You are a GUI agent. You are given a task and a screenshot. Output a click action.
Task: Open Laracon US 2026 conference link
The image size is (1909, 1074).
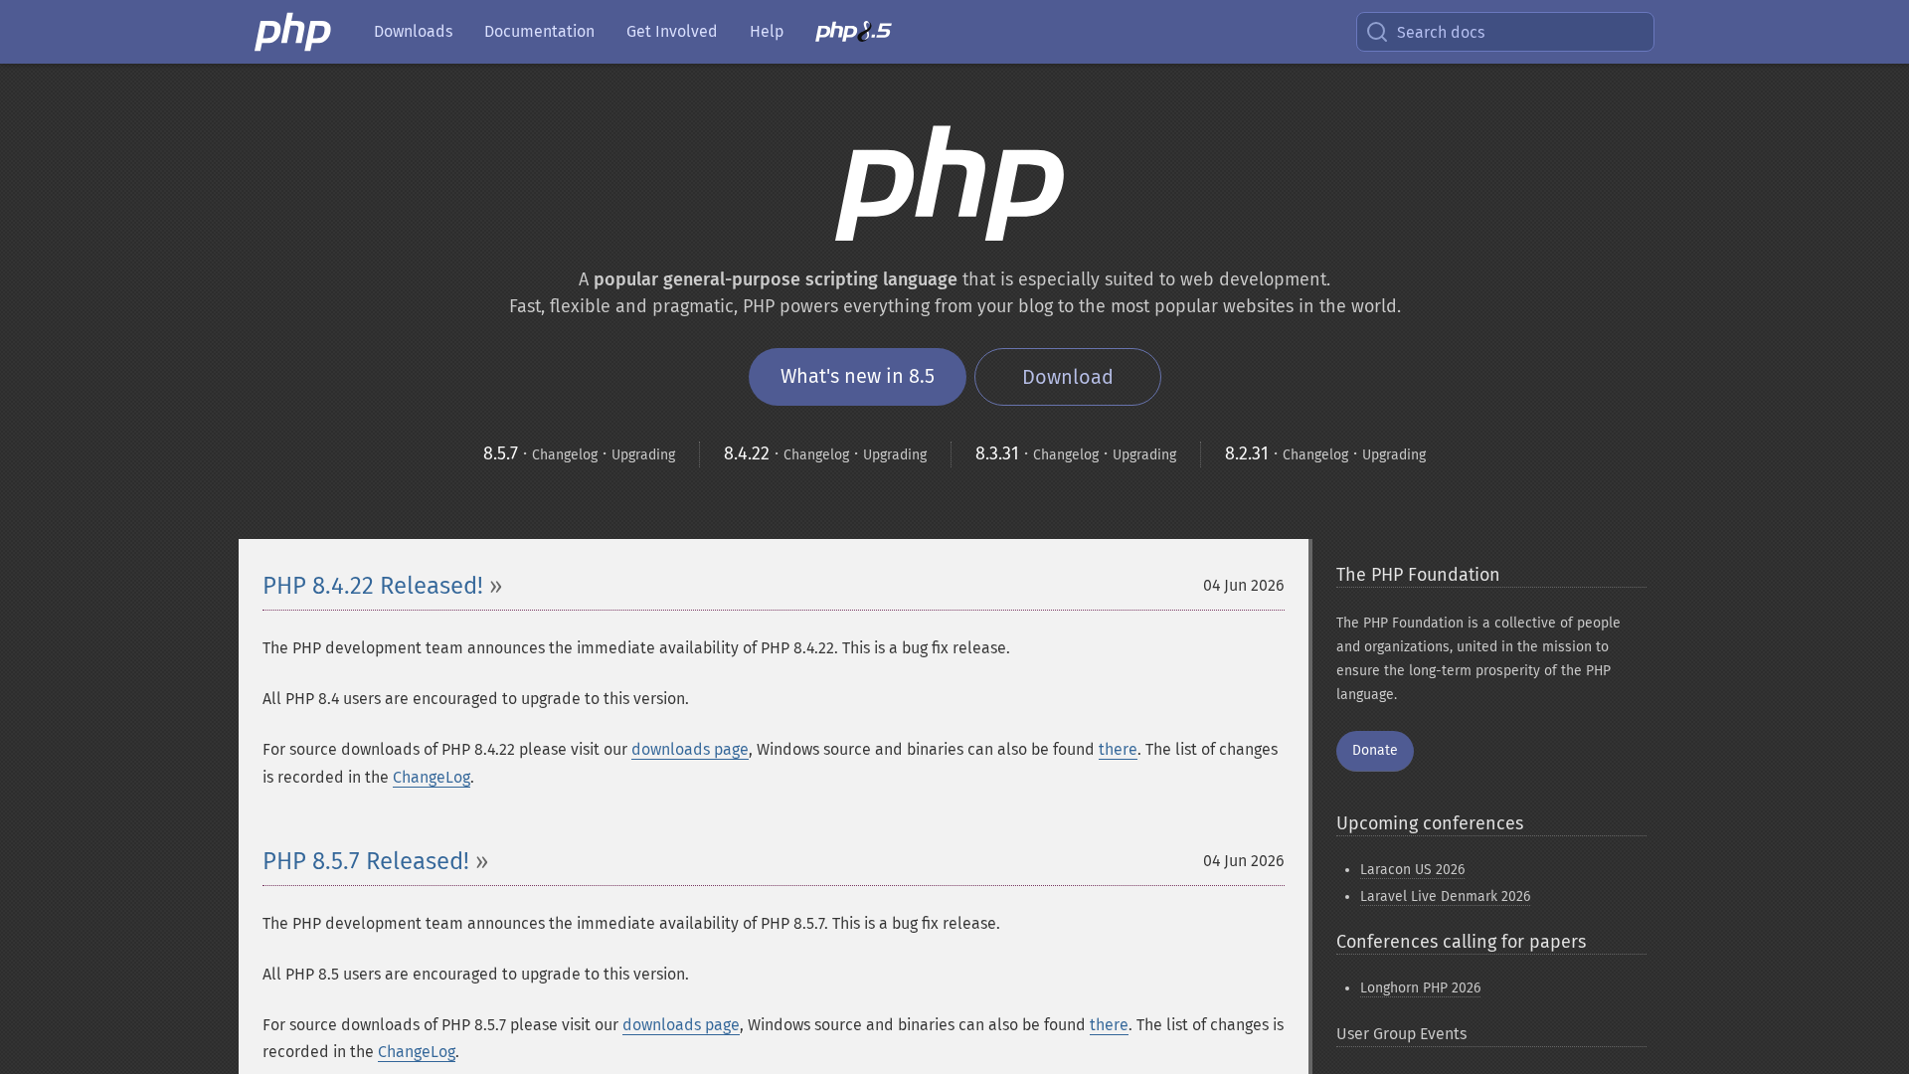(x=1413, y=870)
